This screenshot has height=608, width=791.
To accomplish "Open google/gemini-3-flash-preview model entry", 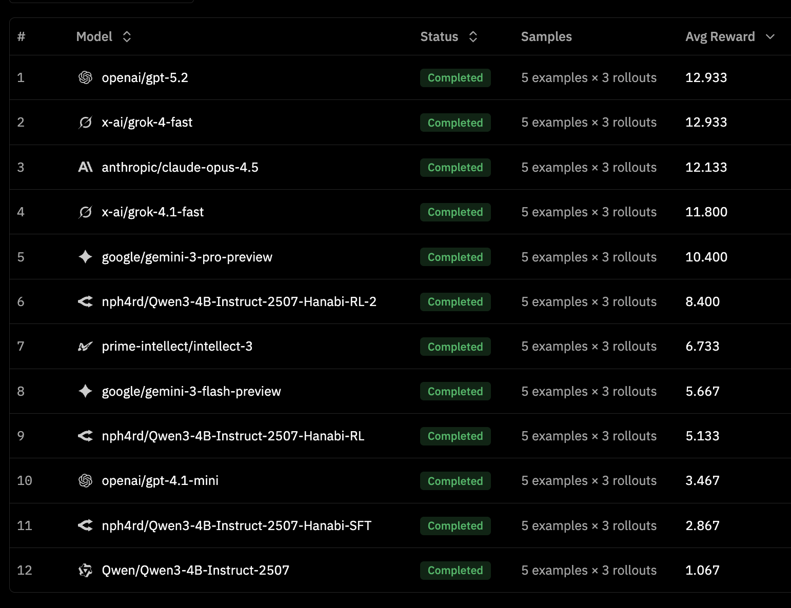I will click(x=191, y=391).
